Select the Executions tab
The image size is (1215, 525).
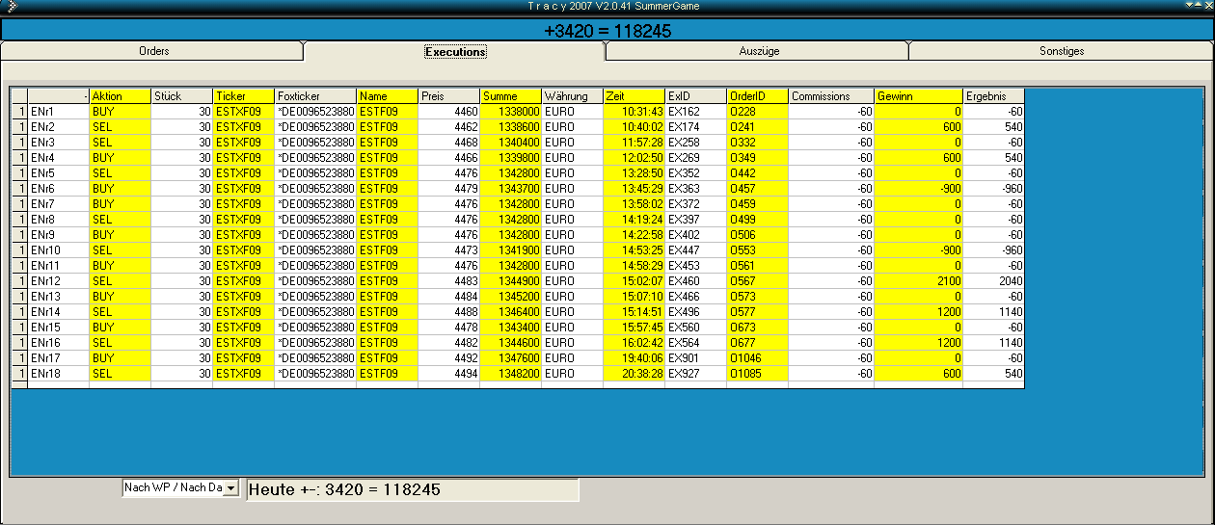[455, 51]
